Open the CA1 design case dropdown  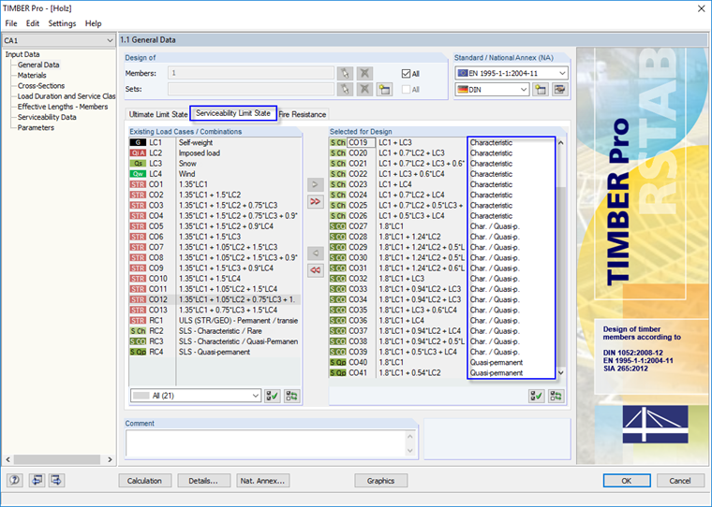[58, 40]
